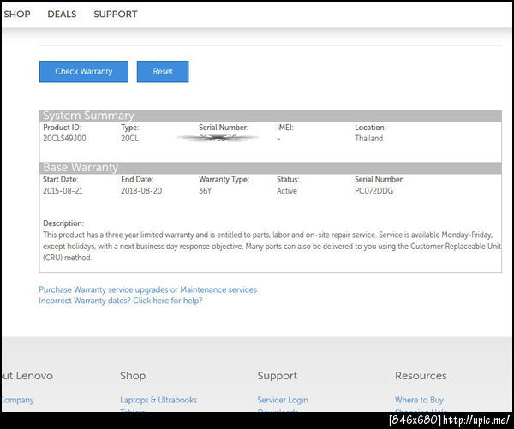
Task: Open the SUPPORT menu
Action: tap(116, 14)
